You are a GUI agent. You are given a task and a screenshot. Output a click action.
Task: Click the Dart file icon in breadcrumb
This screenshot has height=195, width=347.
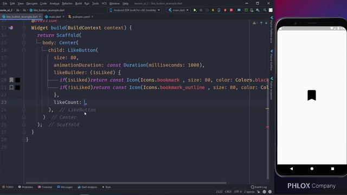pyautogui.click(x=31, y=10)
